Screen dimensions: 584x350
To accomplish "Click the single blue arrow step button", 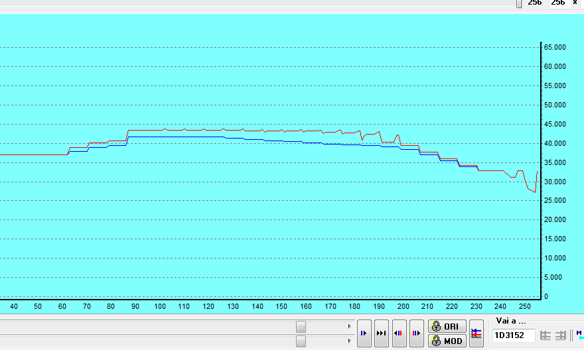I will (364, 333).
